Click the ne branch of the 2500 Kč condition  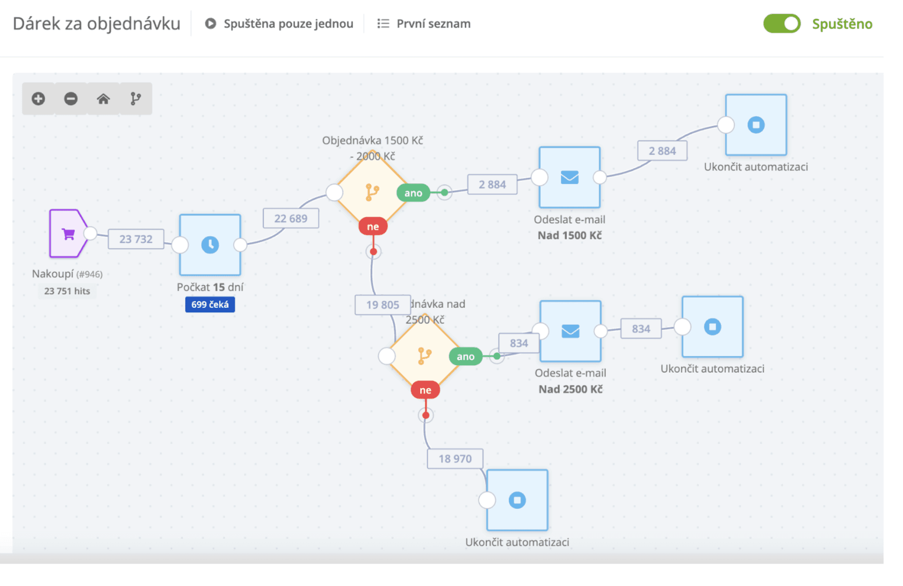[x=425, y=390]
